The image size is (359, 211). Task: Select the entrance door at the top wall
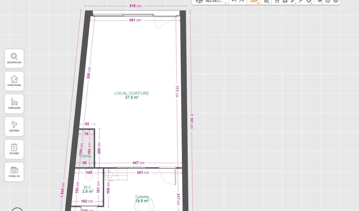pos(167,22)
